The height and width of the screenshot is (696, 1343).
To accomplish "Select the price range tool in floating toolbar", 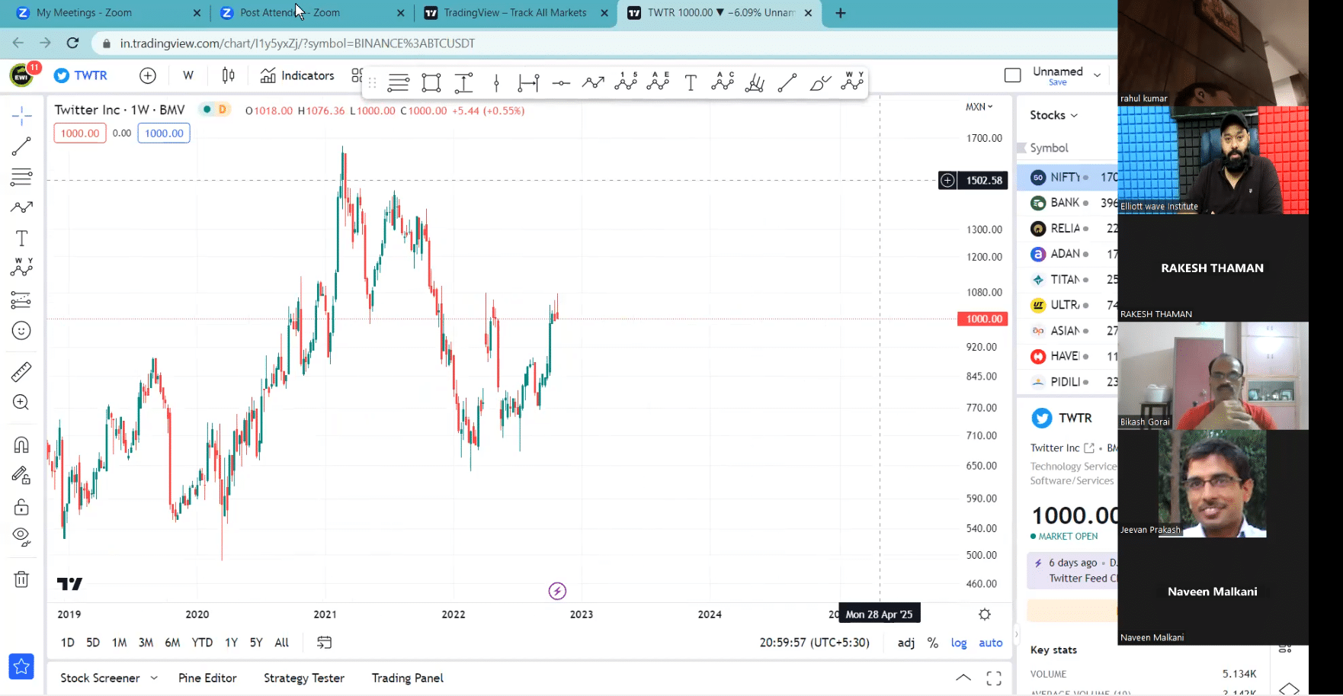I will (x=463, y=82).
